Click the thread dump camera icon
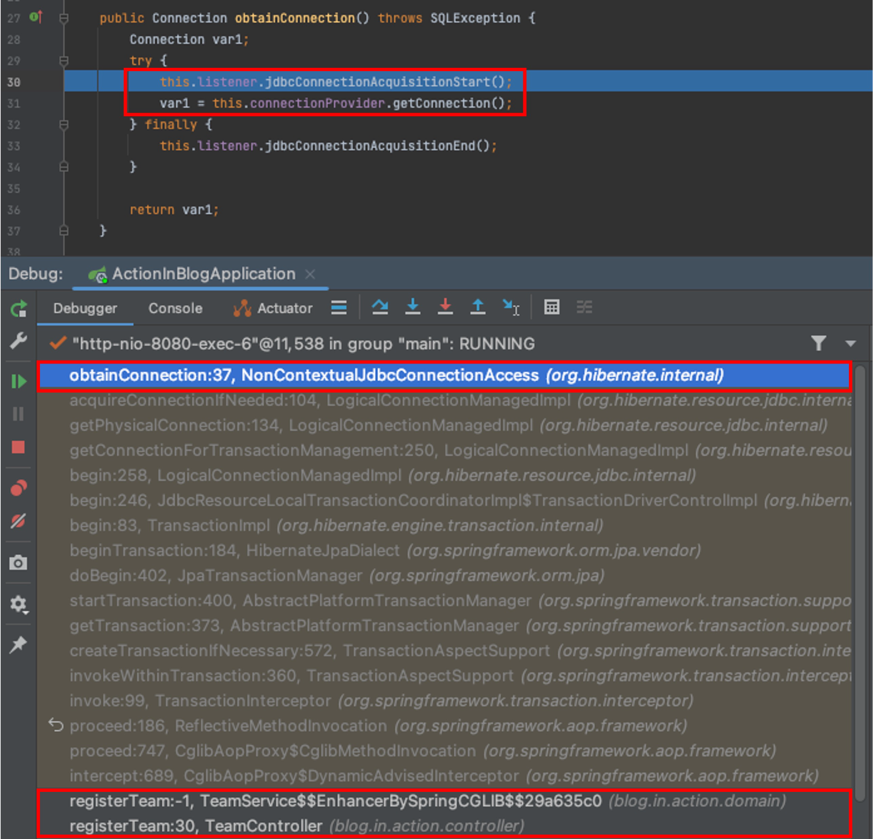Screen dimensions: 873x839 click(19, 562)
